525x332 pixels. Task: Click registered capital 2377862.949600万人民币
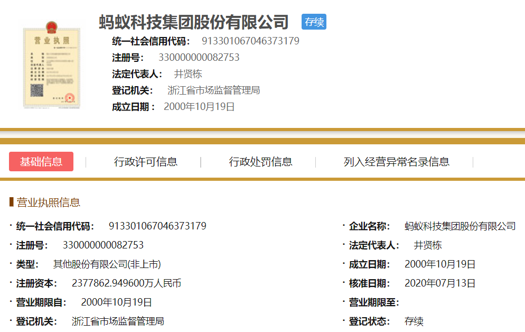click(x=126, y=283)
